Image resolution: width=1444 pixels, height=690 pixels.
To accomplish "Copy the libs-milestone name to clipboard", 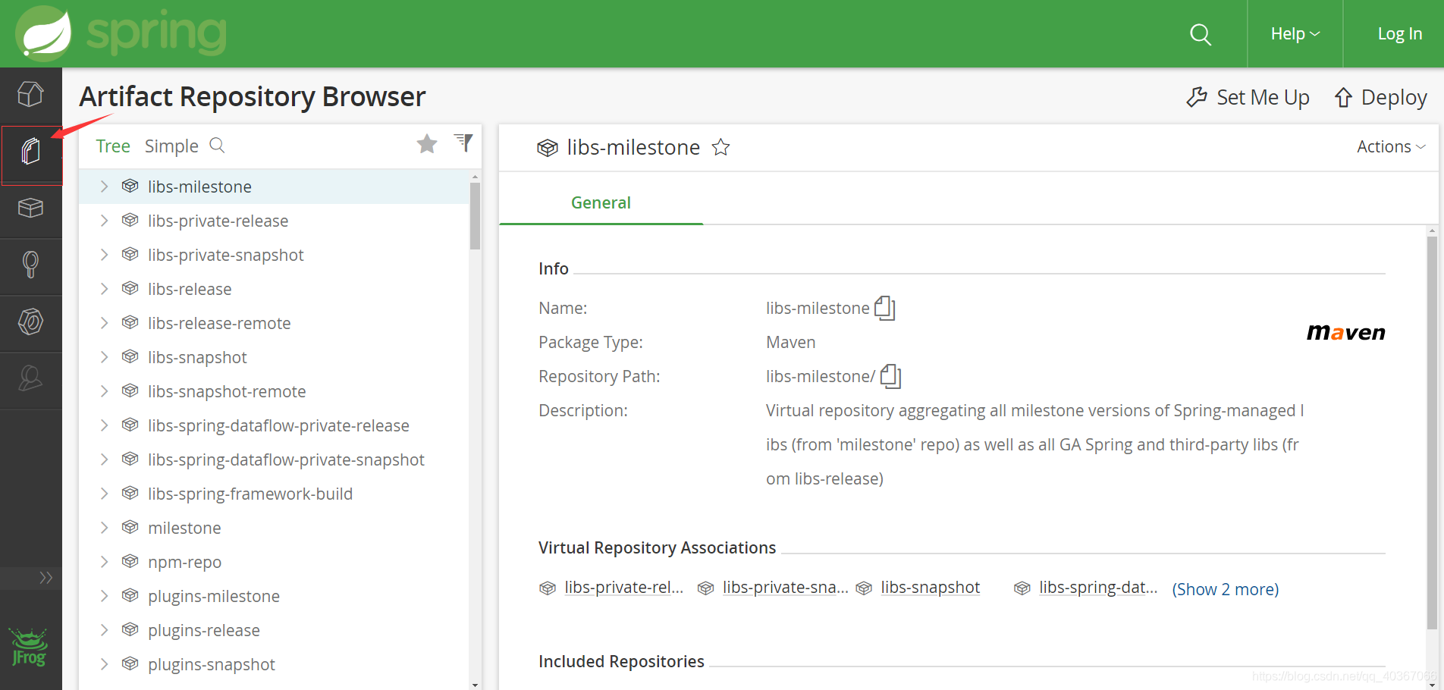I will pos(885,308).
